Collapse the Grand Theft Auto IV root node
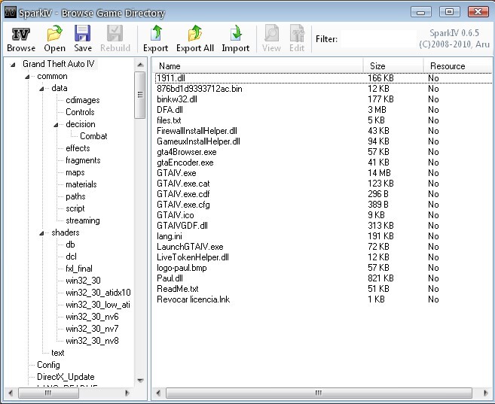495x404 pixels. click(x=13, y=65)
